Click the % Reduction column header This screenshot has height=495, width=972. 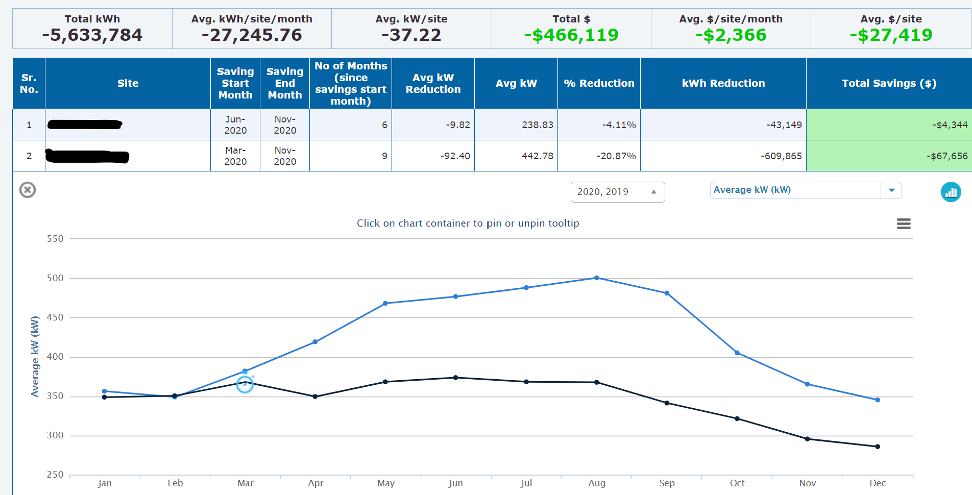[x=599, y=83]
